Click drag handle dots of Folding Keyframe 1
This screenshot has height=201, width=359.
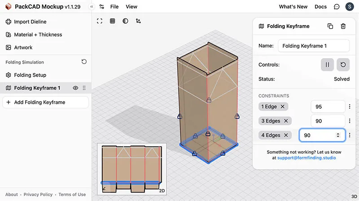(84, 88)
